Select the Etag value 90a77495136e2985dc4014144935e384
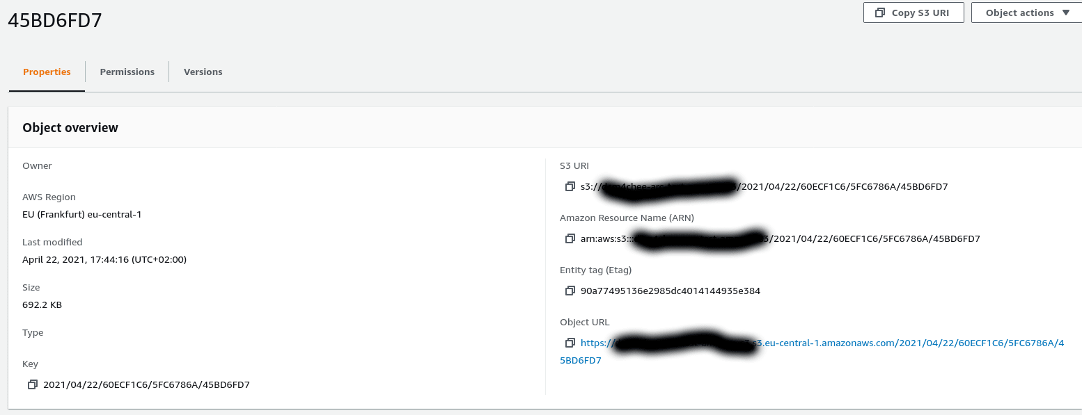Viewport: 1082px width, 415px height. click(671, 291)
